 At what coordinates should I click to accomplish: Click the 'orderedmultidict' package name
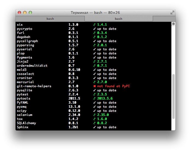(x=32, y=66)
